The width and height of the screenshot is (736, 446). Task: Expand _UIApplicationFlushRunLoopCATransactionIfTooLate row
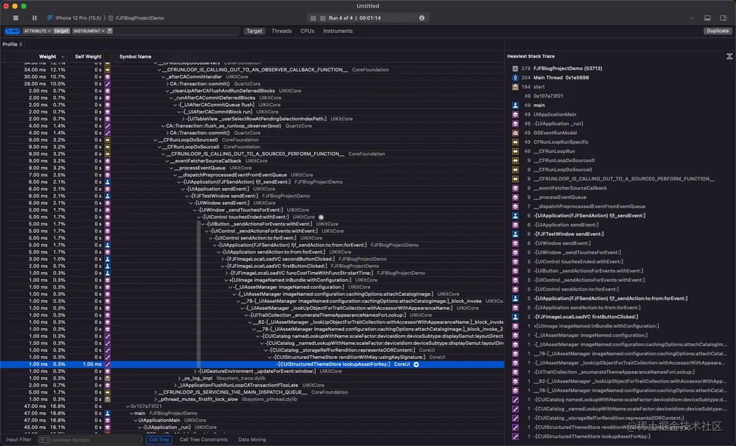pos(175,385)
